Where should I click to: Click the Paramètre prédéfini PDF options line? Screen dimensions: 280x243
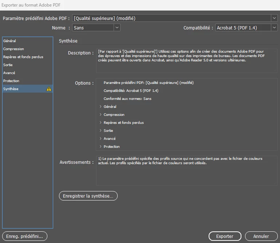click(x=149, y=83)
